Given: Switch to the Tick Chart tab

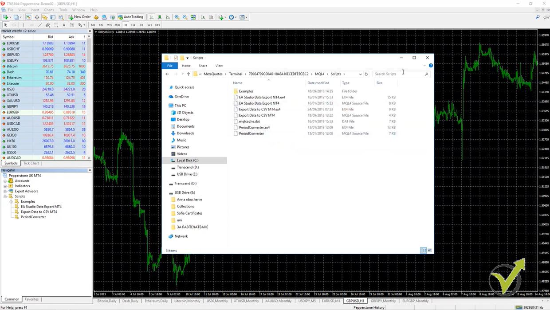Looking at the screenshot, I should (31, 163).
